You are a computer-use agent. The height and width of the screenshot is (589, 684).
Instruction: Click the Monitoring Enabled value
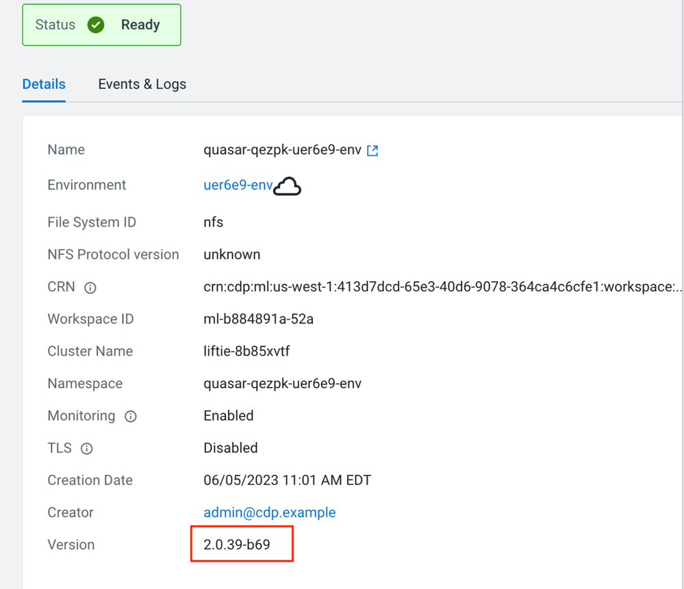228,415
